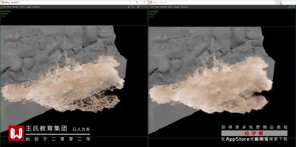This screenshot has width=296, height=147.
Task: Open the View menu in right MPlay window
Action: (x=157, y=7)
